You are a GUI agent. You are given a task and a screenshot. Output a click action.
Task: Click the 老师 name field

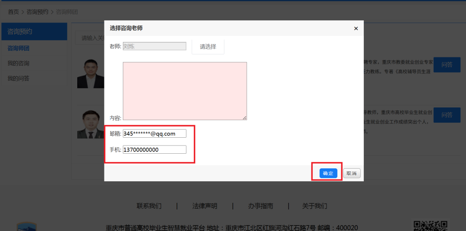pos(154,46)
